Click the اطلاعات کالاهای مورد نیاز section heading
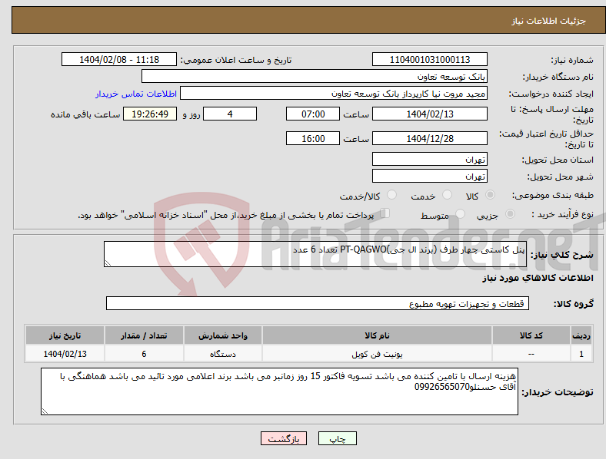The width and height of the screenshot is (606, 459). [x=538, y=278]
